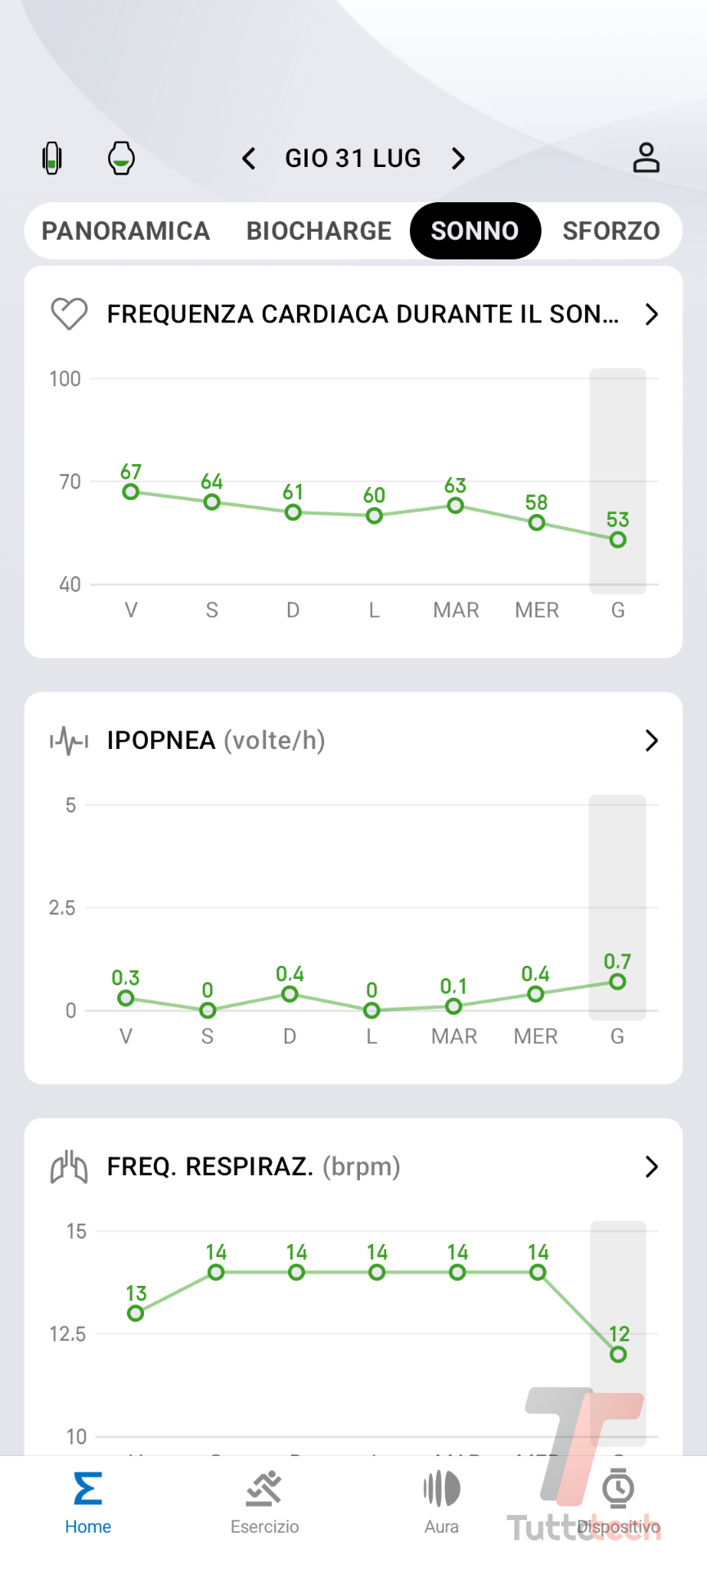This screenshot has width=707, height=1587.
Task: Expand the Ipopnea details chevron
Action: tap(651, 741)
